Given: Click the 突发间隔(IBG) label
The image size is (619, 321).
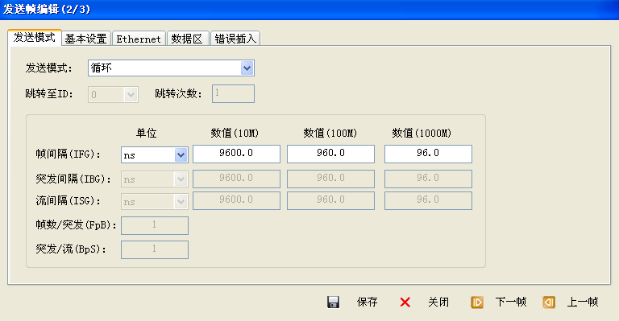Looking at the screenshot, I should pyautogui.click(x=73, y=179).
